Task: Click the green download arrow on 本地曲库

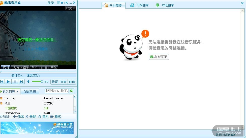Action: [158, 5]
